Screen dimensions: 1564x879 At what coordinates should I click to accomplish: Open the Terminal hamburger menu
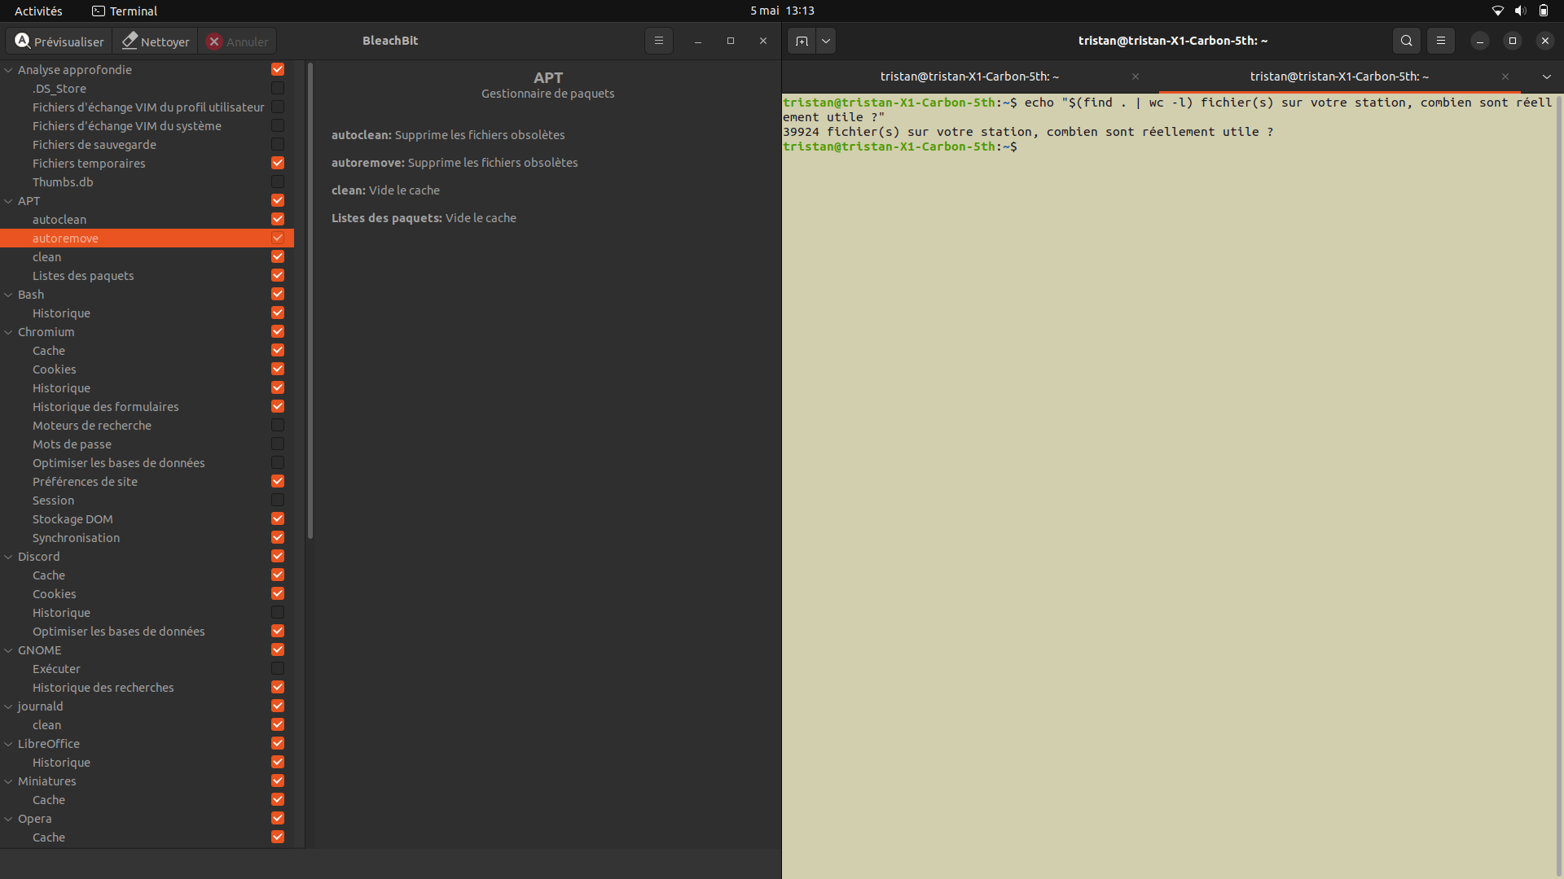(1441, 41)
